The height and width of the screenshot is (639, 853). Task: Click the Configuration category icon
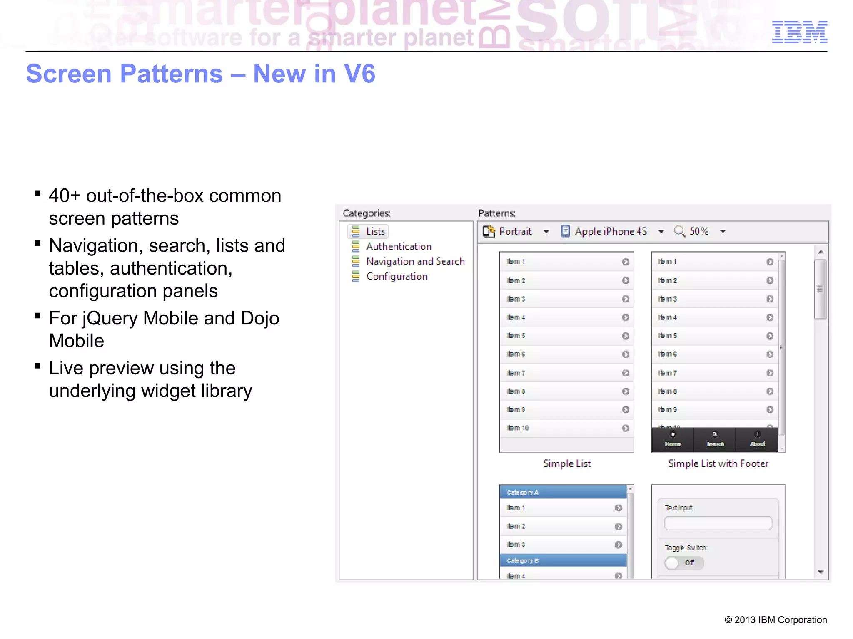coord(356,276)
